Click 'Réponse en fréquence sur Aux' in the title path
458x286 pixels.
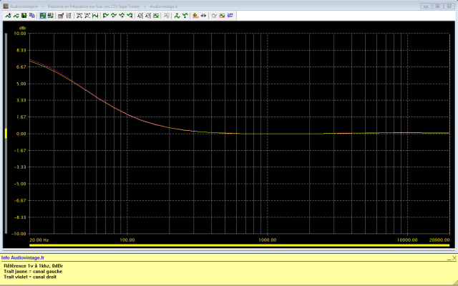pyautogui.click(x=75, y=6)
